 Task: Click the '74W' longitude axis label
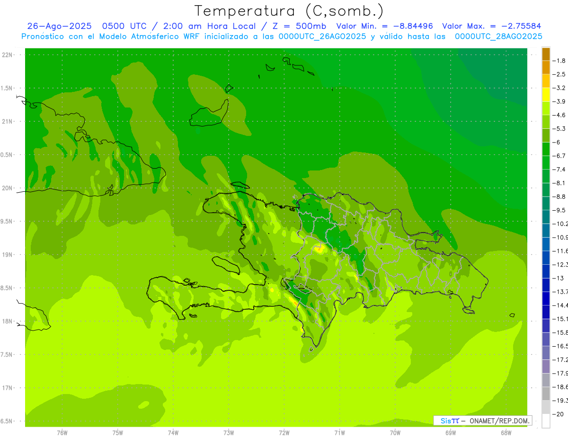click(173, 433)
